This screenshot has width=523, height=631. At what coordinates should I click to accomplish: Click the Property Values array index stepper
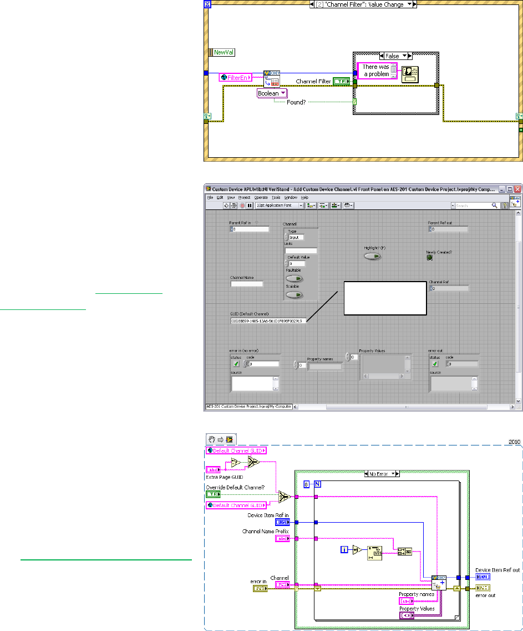(348, 357)
